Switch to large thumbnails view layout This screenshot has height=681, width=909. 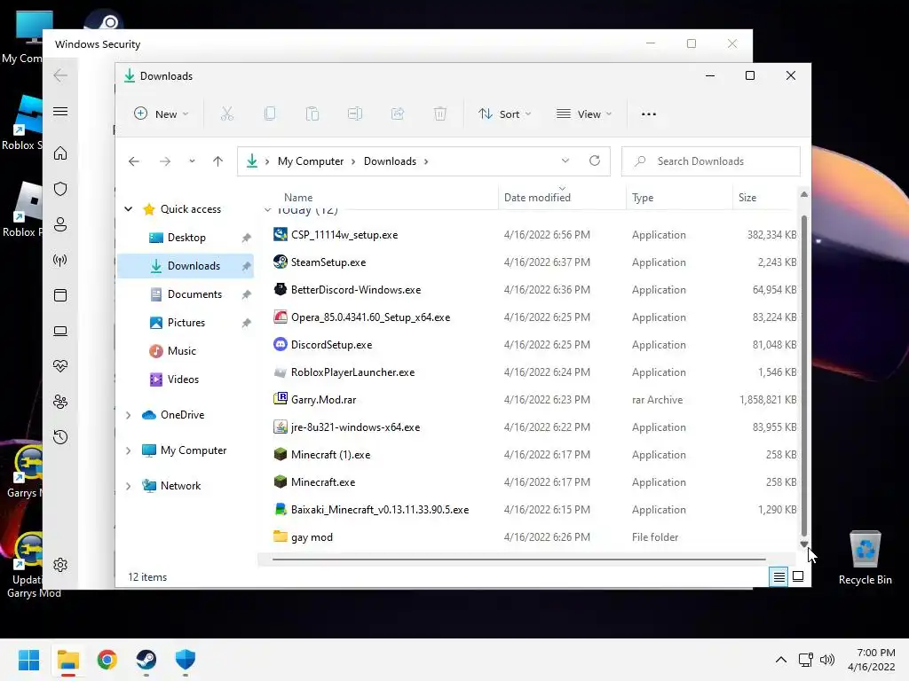tap(798, 576)
